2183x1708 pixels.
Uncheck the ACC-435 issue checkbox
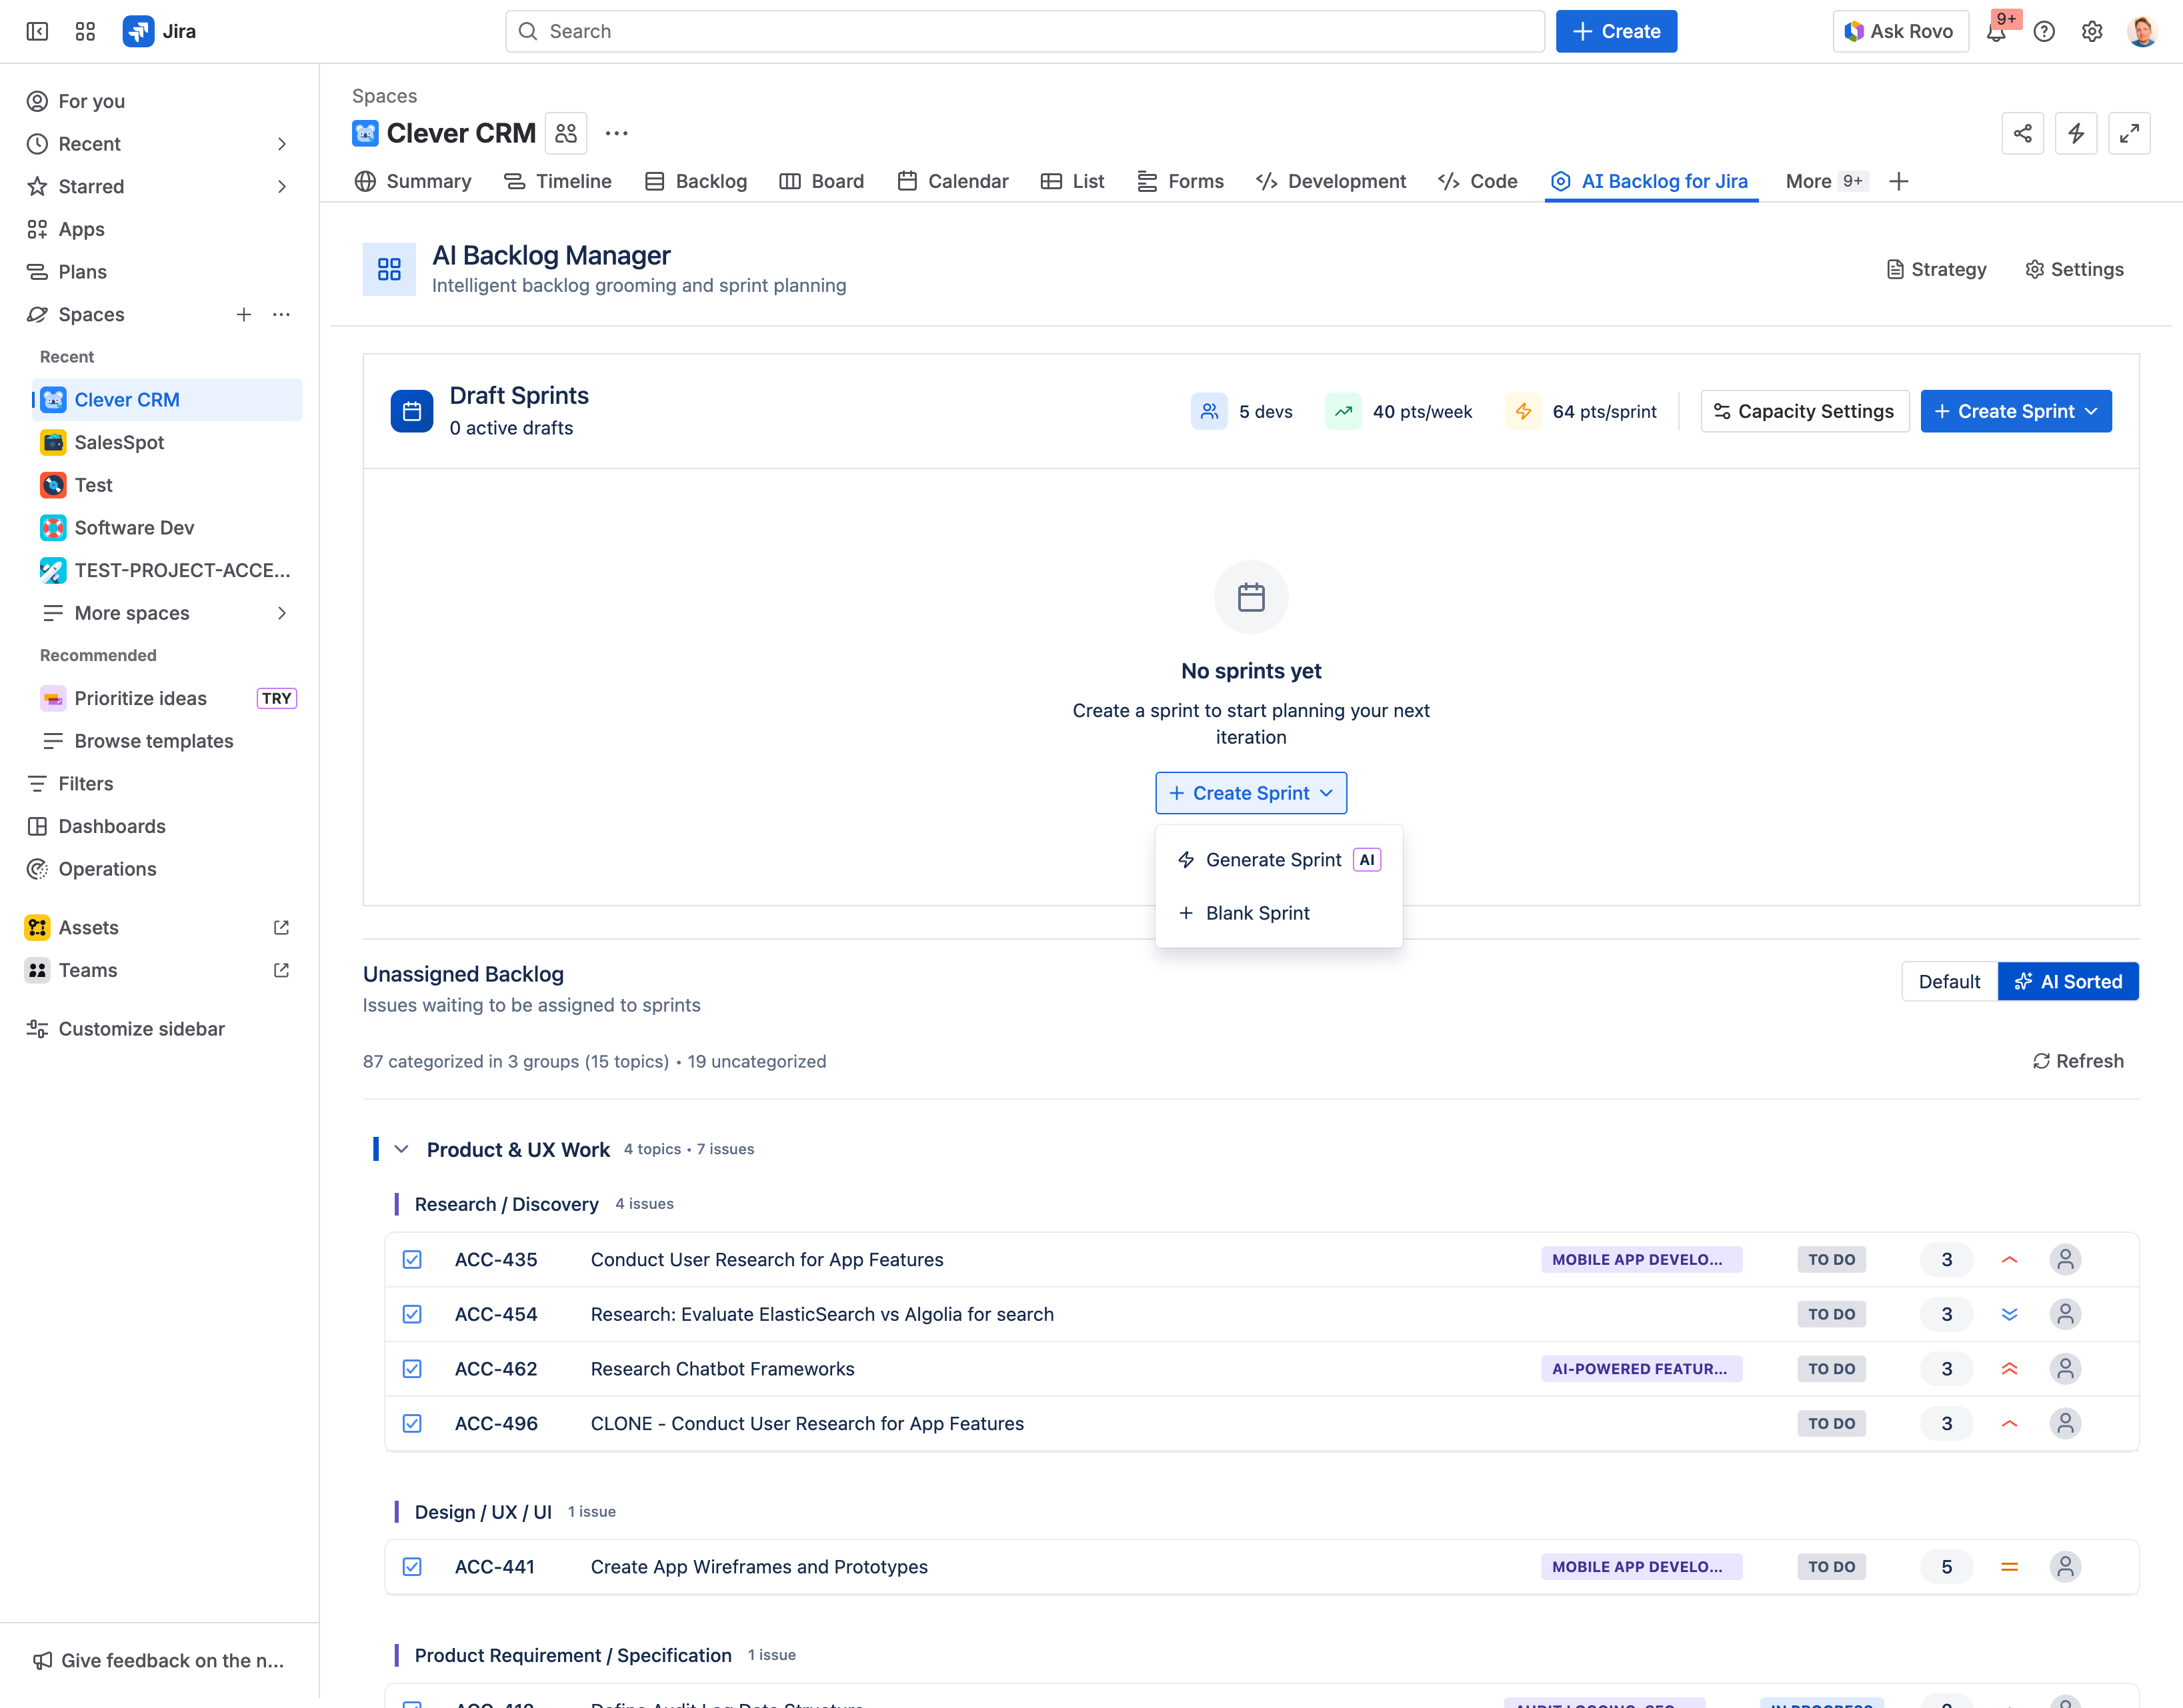click(x=412, y=1259)
